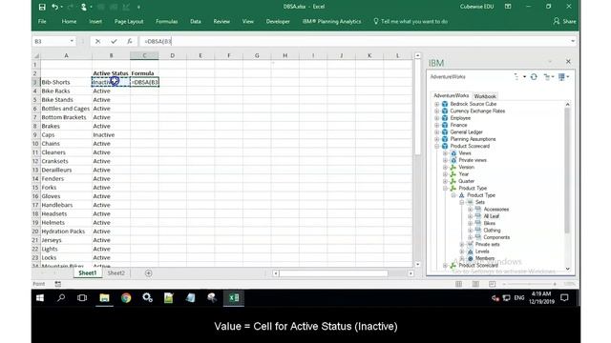Select the Components set in the tree
The width and height of the screenshot is (611, 343).
point(496,237)
